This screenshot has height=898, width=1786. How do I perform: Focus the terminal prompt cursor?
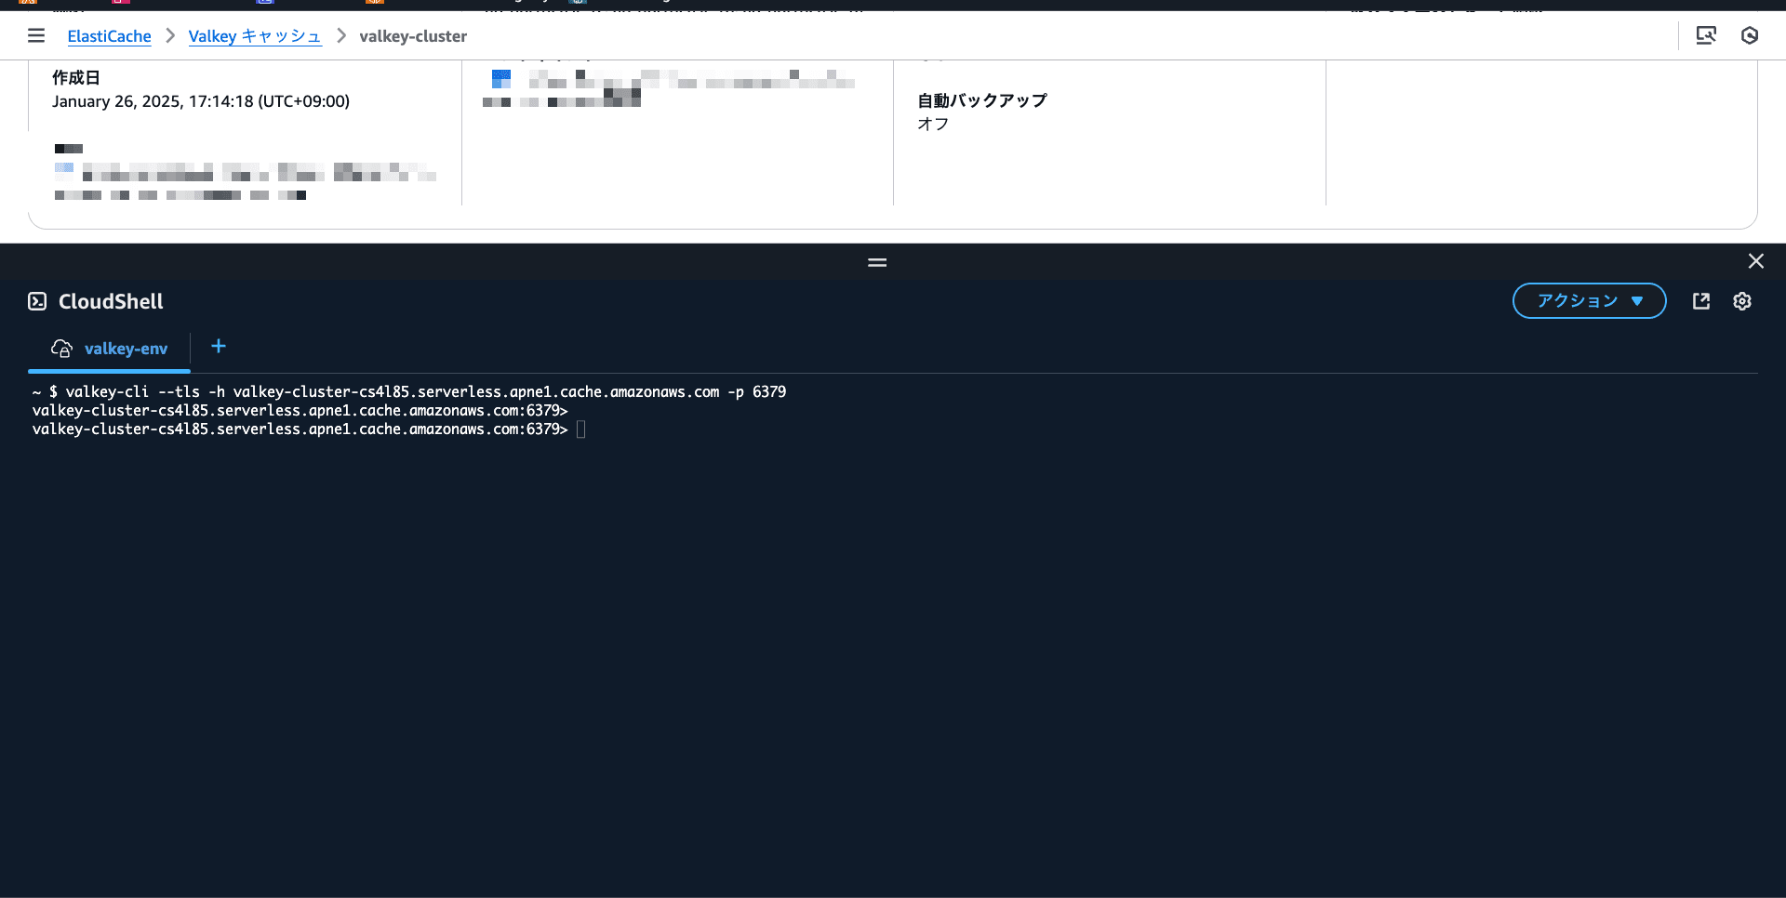click(581, 429)
